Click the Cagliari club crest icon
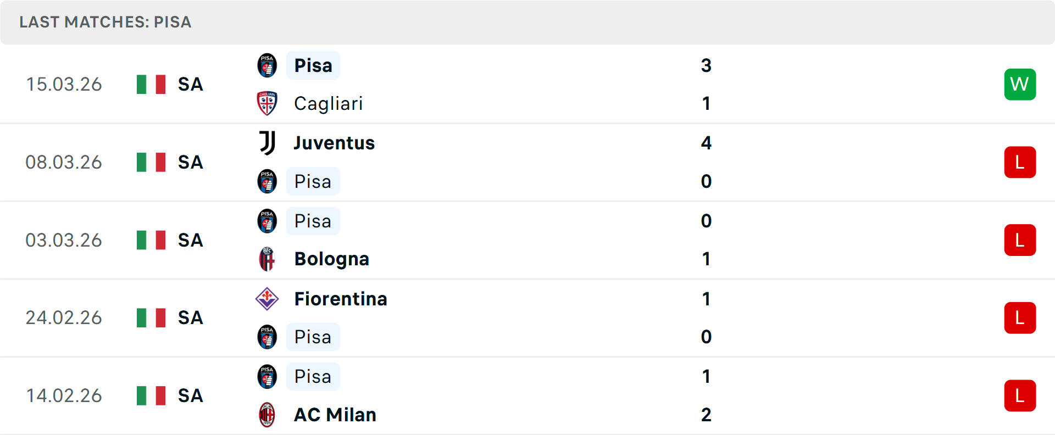This screenshot has height=435, width=1055. coord(267,103)
